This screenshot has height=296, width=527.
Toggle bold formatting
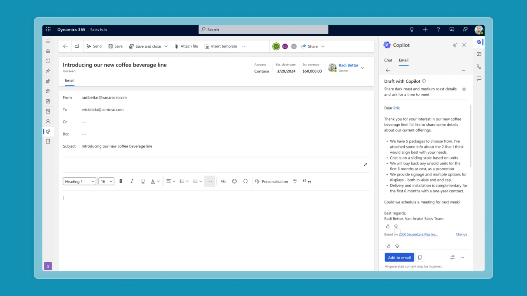pyautogui.click(x=121, y=181)
